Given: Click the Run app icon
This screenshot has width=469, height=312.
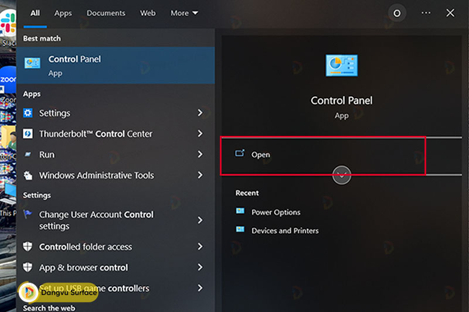Looking at the screenshot, I should (28, 155).
